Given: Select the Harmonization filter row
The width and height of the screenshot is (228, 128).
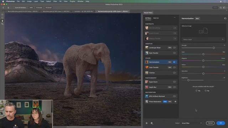Looking at the screenshot, I should [x=161, y=62].
